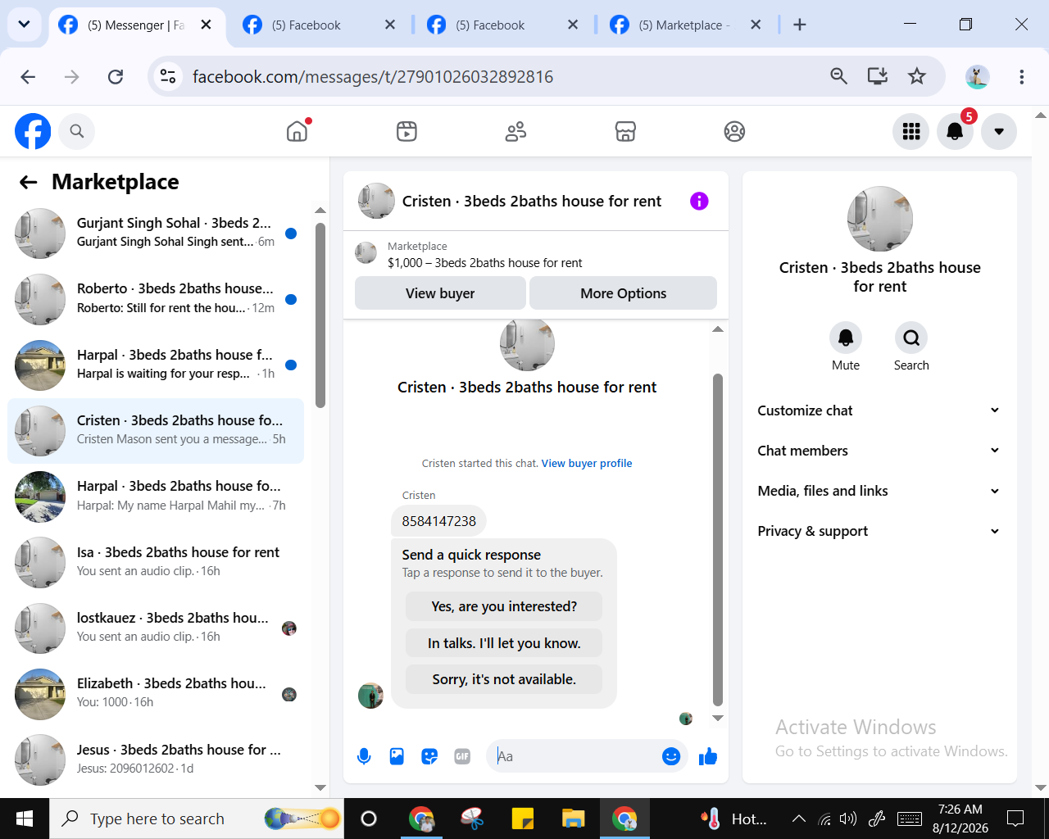This screenshot has height=839, width=1049.
Task: Open Sticky Notes from the taskbar
Action: point(522,819)
